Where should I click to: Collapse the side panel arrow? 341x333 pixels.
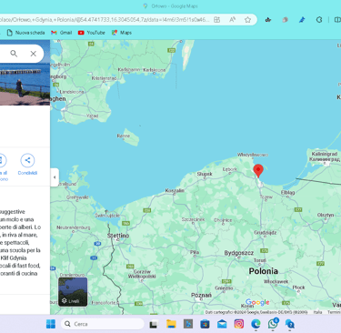[55, 177]
